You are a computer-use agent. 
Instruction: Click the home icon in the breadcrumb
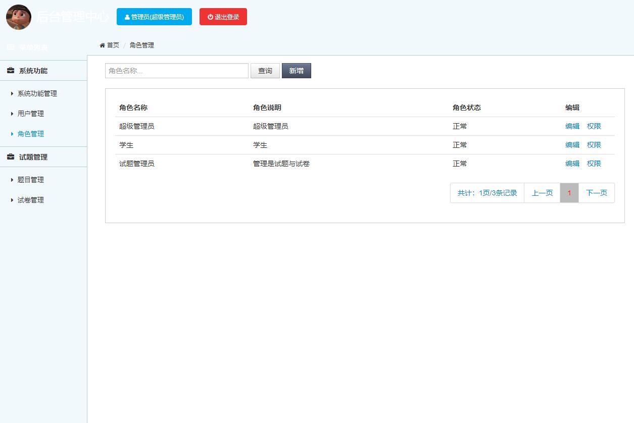click(102, 45)
